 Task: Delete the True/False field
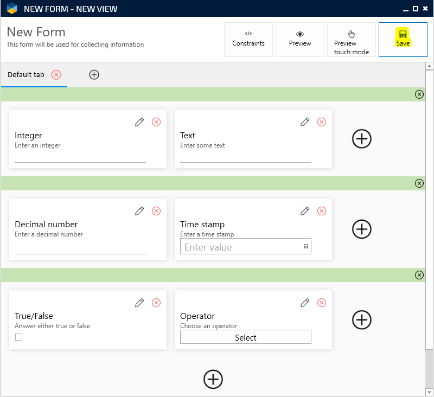pyautogui.click(x=156, y=303)
